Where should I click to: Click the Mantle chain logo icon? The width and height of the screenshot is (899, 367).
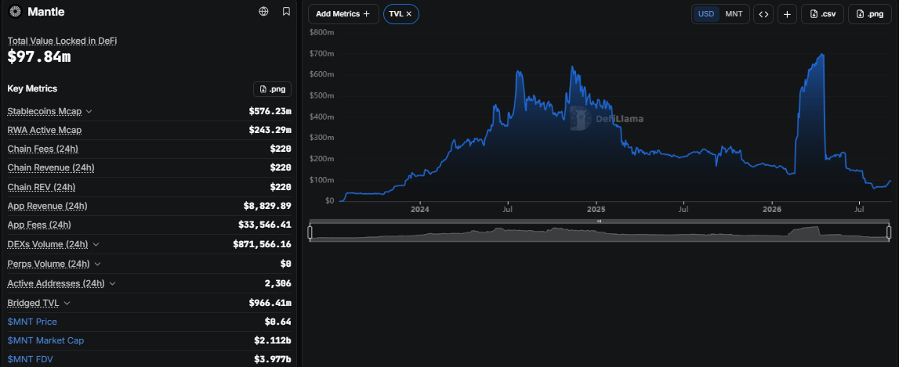pyautogui.click(x=16, y=12)
